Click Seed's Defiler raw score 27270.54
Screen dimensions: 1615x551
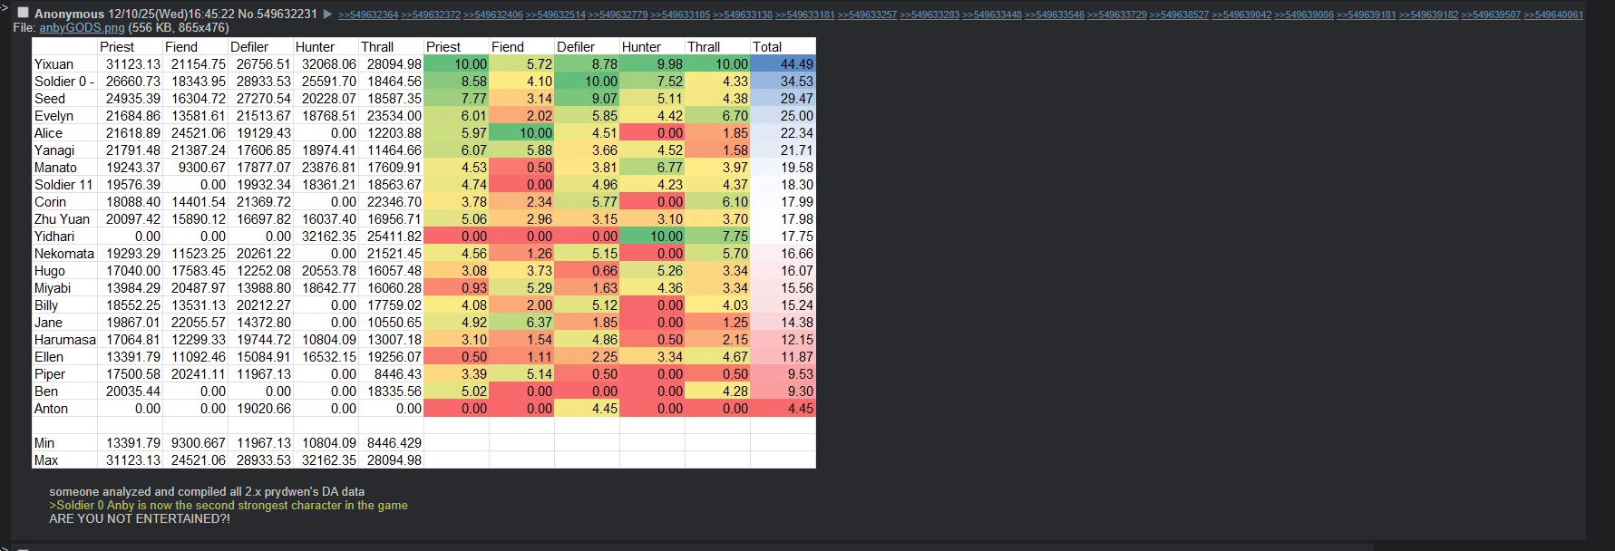(263, 99)
